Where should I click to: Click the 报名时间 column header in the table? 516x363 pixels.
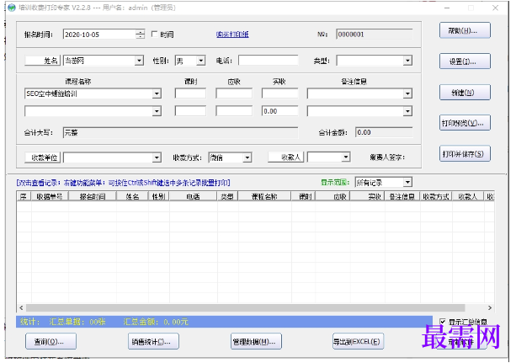[92, 196]
